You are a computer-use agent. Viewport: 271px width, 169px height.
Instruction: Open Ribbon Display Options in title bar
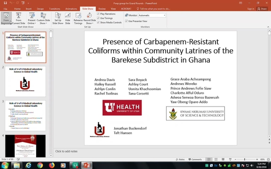pos(240,3)
